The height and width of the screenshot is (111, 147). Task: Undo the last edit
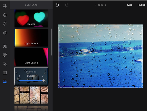[57, 5]
